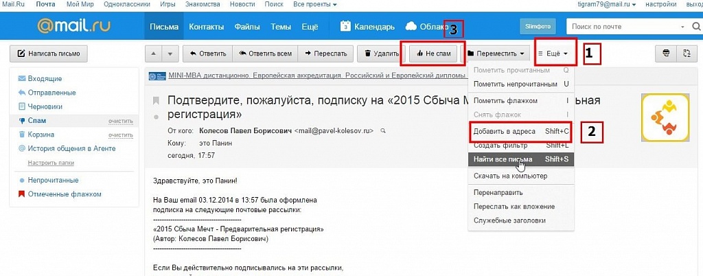Toggle the flag icon beside message subject
Image resolution: width=703 pixels, height=276 pixels.
(156, 100)
